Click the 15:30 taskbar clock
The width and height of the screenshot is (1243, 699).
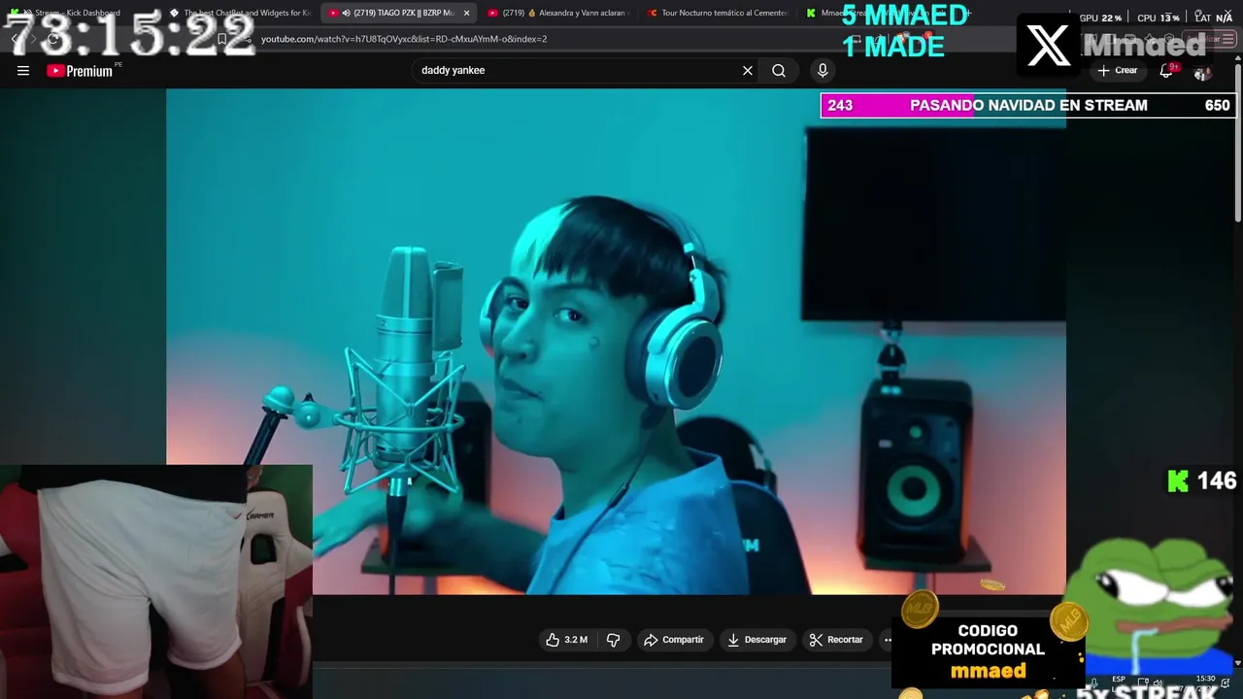1205,680
